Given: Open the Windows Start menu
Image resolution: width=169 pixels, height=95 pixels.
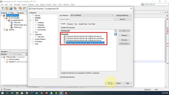Looking at the screenshot, I should pyautogui.click(x=2, y=93).
